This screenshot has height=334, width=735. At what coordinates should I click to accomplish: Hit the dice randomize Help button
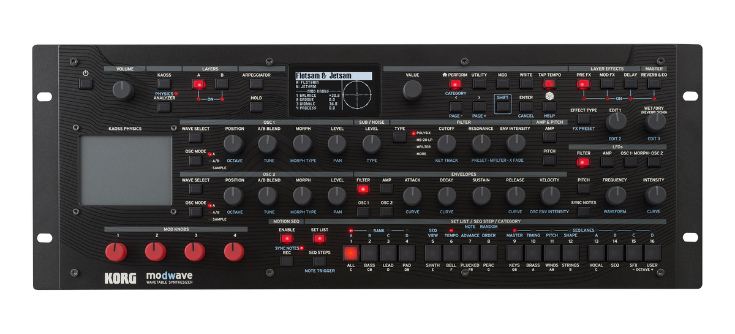coord(549,105)
